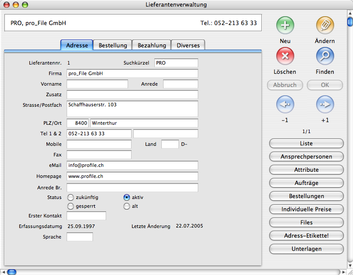
Task: Click into the eMail input field
Action: pyautogui.click(x=132, y=165)
